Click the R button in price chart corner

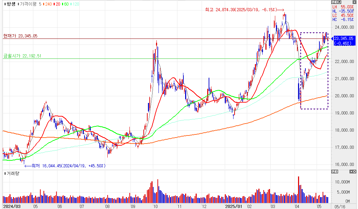[x=339, y=3]
